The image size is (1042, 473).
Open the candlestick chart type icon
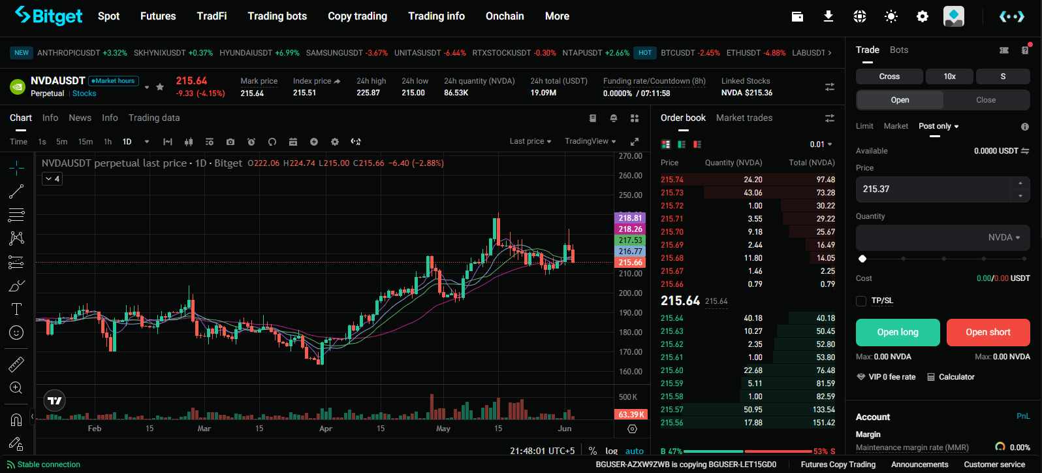(189, 142)
